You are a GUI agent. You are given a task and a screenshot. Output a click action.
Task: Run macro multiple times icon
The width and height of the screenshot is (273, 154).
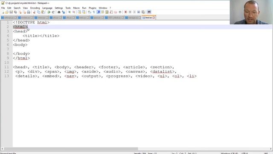click(x=139, y=12)
